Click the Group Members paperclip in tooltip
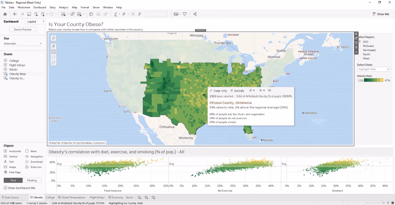 (251, 91)
